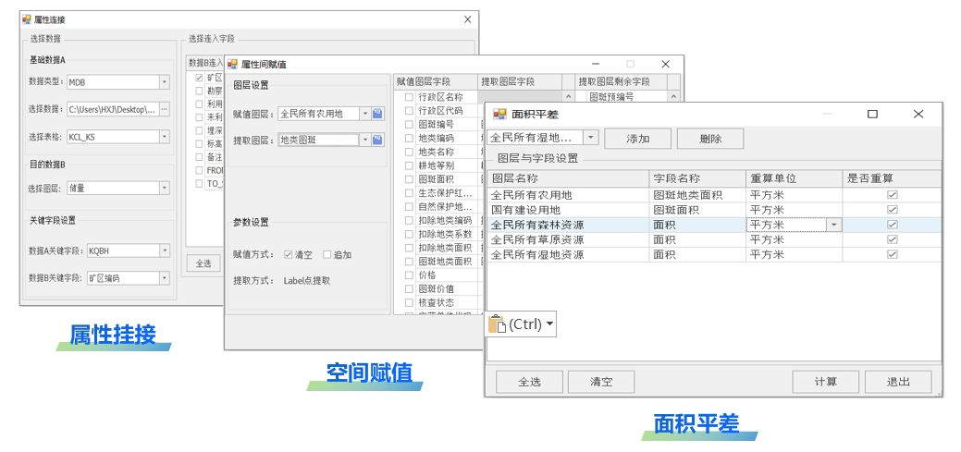The width and height of the screenshot is (961, 452).
Task: Click 全选 button in 属性连接 window
Action: [203, 263]
